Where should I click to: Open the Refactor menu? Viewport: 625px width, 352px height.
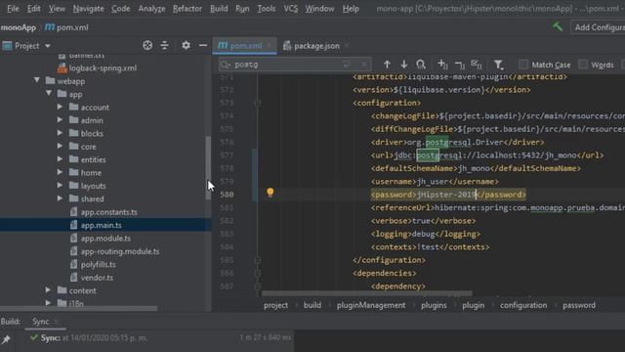(x=187, y=9)
